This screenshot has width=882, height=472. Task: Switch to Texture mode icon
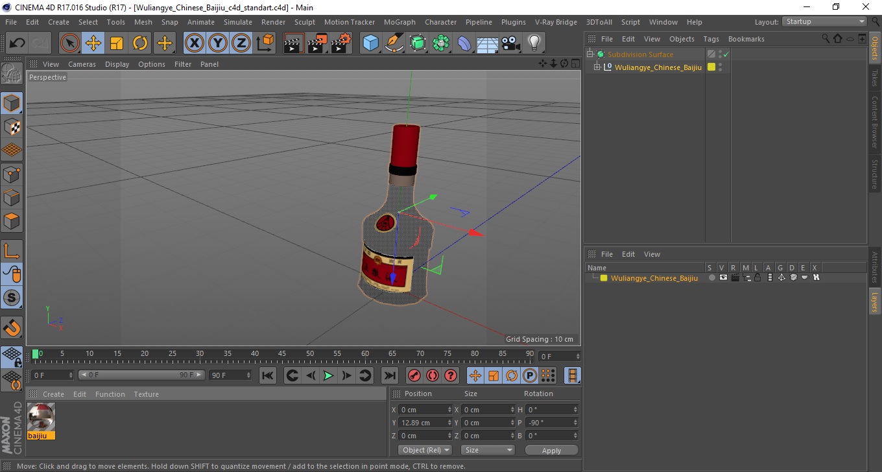(12, 126)
